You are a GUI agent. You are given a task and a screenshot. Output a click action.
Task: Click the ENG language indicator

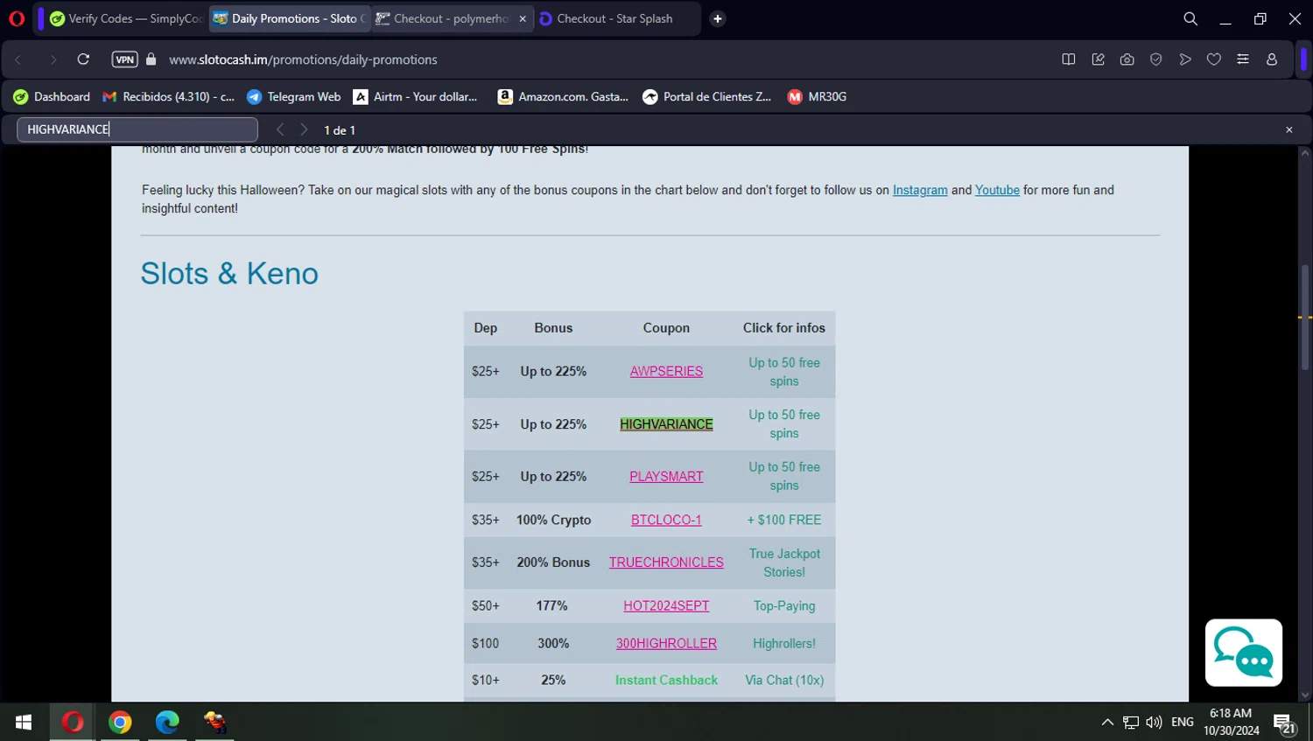[x=1182, y=722]
